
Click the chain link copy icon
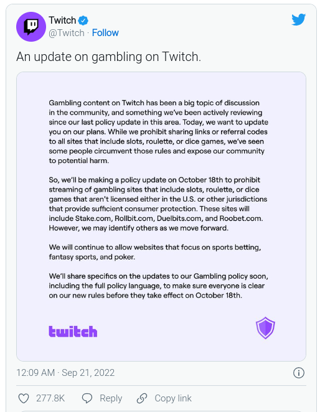[x=142, y=398]
